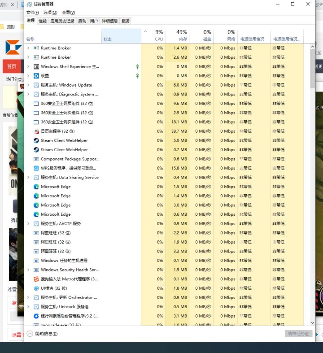This screenshot has width=323, height=353.
Task: Select the 设置 gear process icon
Action: pyautogui.click(x=36, y=76)
